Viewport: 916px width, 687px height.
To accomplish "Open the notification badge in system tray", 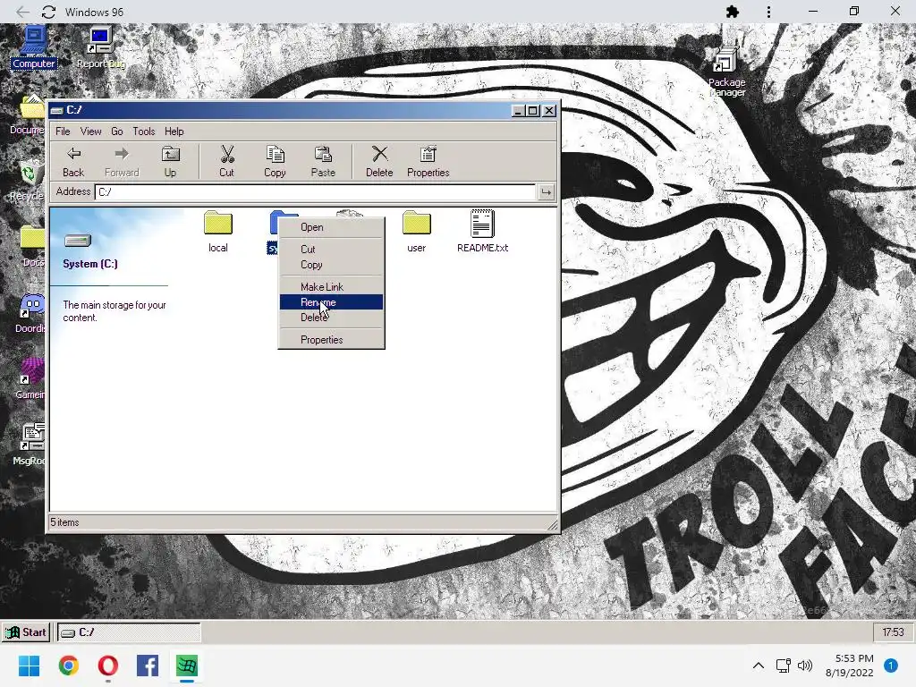I will [x=891, y=666].
